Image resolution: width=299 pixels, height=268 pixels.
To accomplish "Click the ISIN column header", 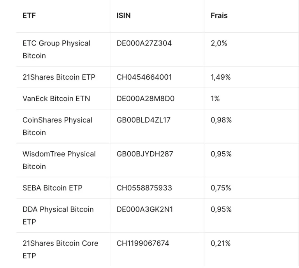I will [x=123, y=16].
